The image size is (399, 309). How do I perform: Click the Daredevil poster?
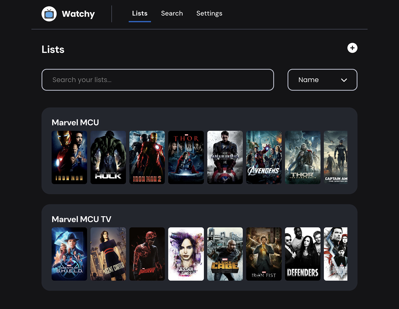click(x=147, y=254)
